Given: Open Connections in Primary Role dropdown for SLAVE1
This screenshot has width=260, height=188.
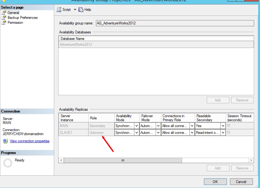Looking at the screenshot, I should point(192,133).
